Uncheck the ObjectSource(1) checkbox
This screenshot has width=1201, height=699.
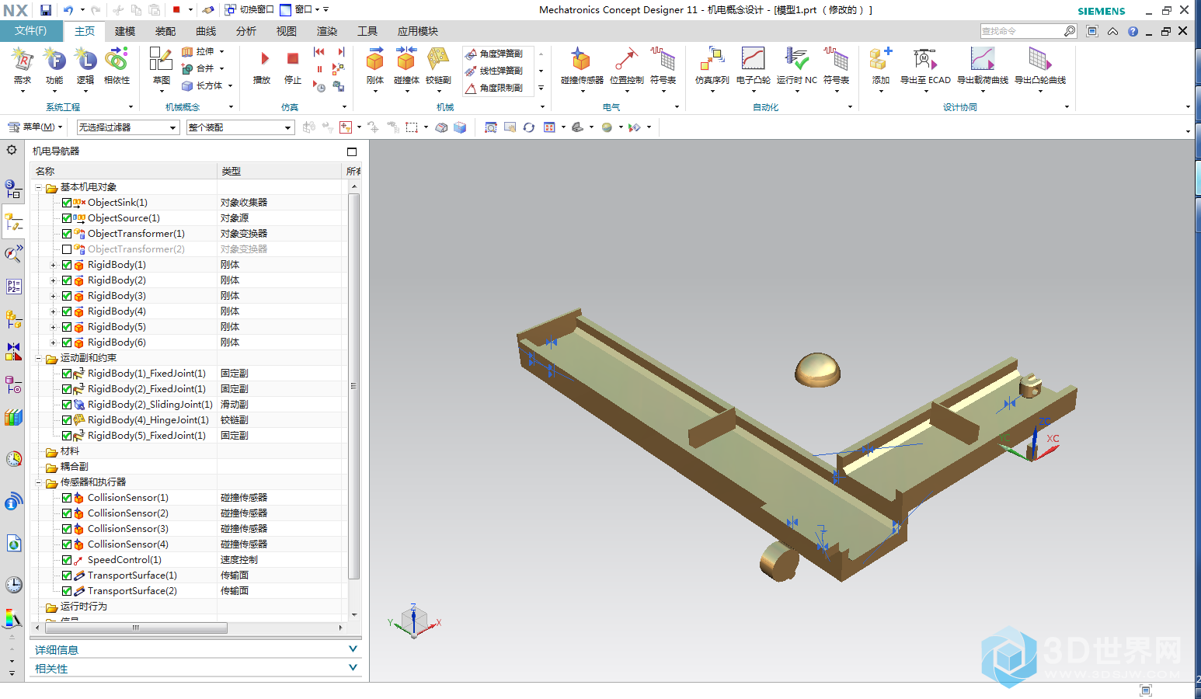point(67,218)
